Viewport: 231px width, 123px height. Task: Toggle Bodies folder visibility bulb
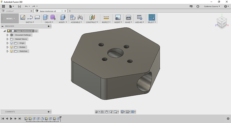[12, 47]
